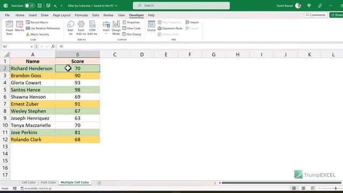343x193 pixels.
Task: Click the XML Import button
Action: coord(192,23)
